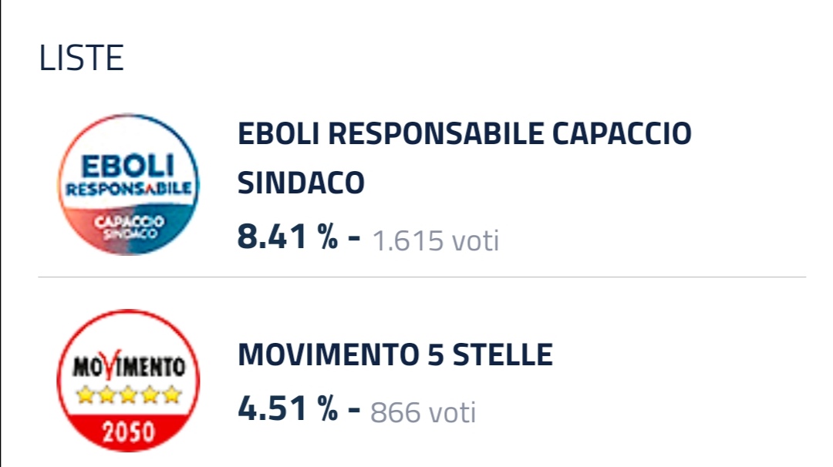Click the EBOLI text inside the circular logo

click(x=127, y=166)
